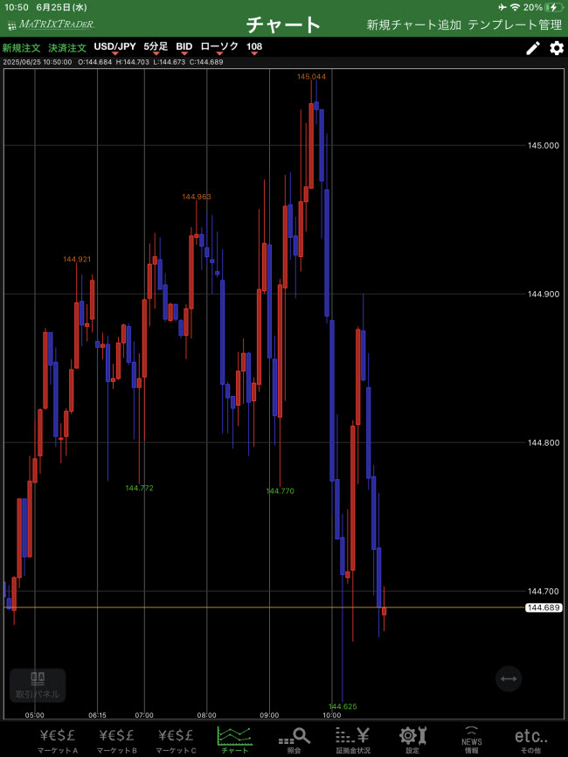Tap the Wi-Fi icon in status bar
The image size is (568, 757).
pos(515,7)
